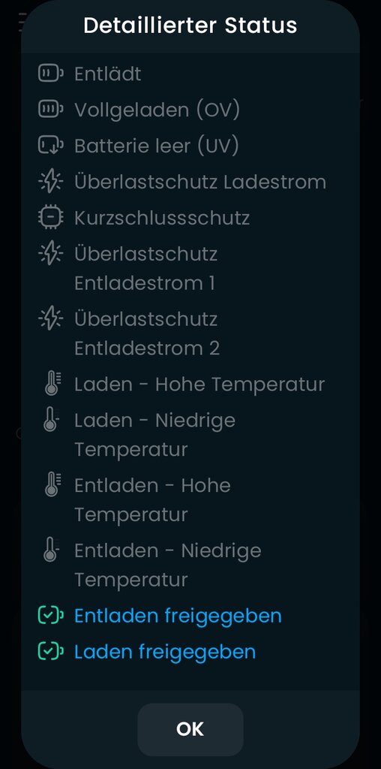This screenshot has height=769, width=381.
Task: Click the Entladen - Hohe Temperatur thermometer icon
Action: (x=52, y=485)
